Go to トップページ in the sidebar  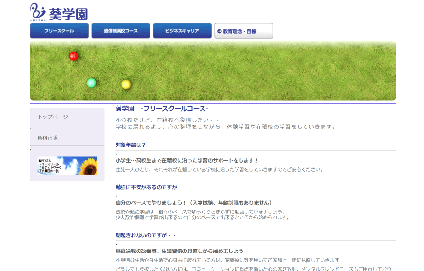(53, 117)
